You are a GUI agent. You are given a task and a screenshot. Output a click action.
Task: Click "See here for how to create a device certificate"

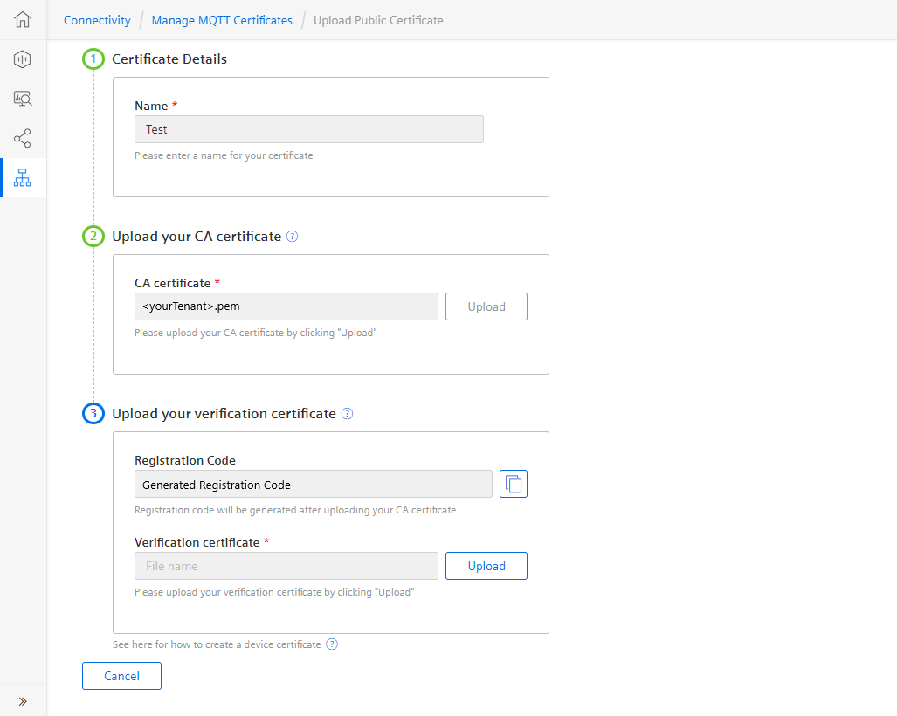(x=217, y=644)
